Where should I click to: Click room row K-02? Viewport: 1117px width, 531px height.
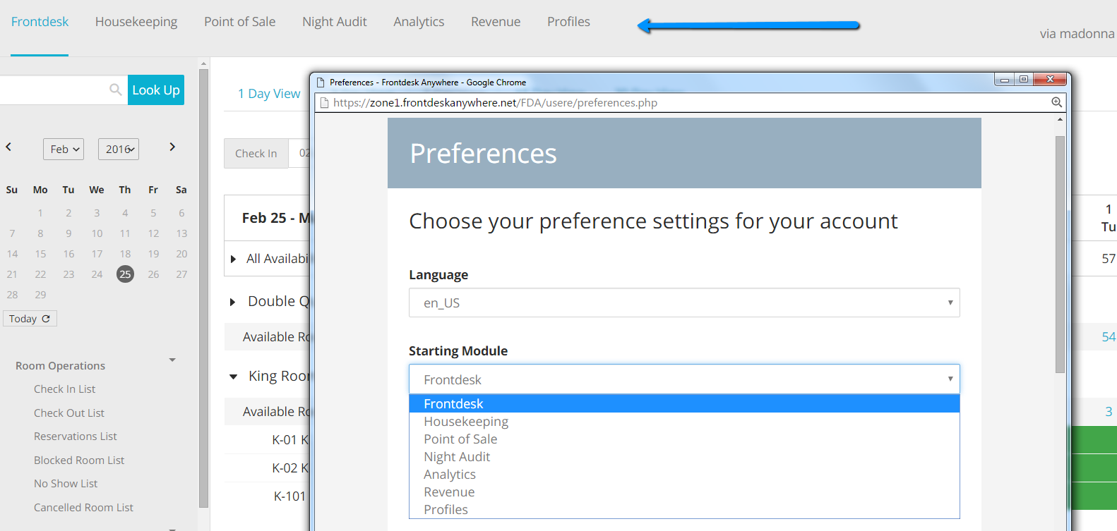290,468
